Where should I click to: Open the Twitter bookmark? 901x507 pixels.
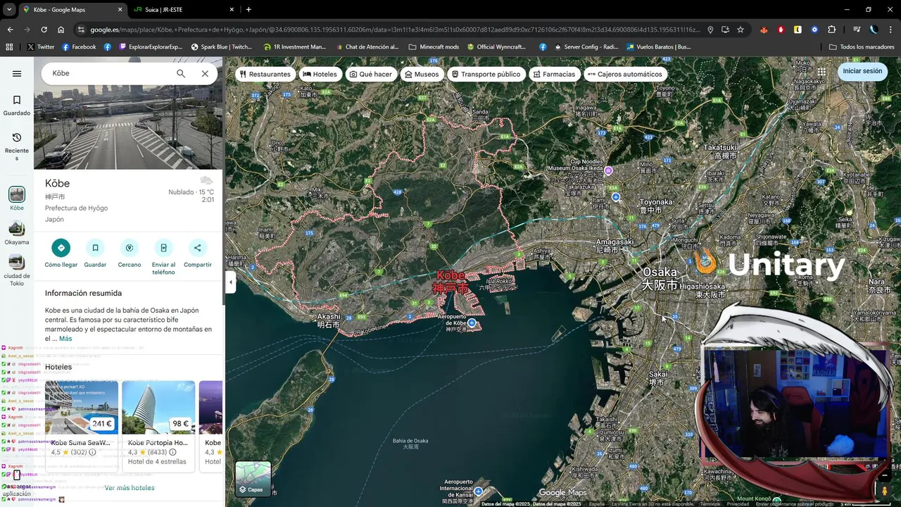(x=41, y=47)
